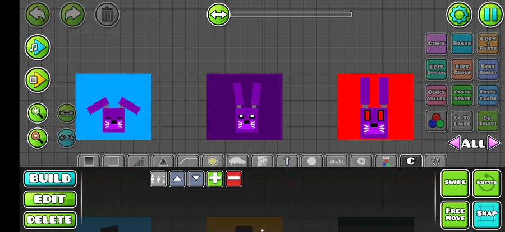Image resolution: width=505 pixels, height=232 pixels.
Task: Click the Copy + Paste button
Action: [488, 44]
